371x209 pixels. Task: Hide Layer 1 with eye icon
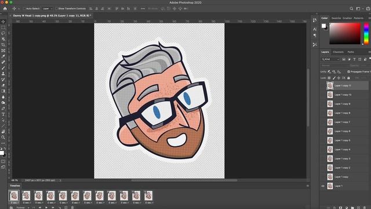[323, 186]
